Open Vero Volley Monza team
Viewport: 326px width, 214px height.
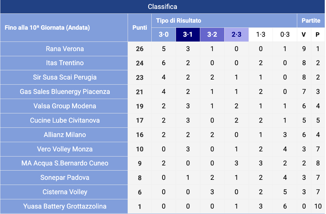[x=65, y=149]
